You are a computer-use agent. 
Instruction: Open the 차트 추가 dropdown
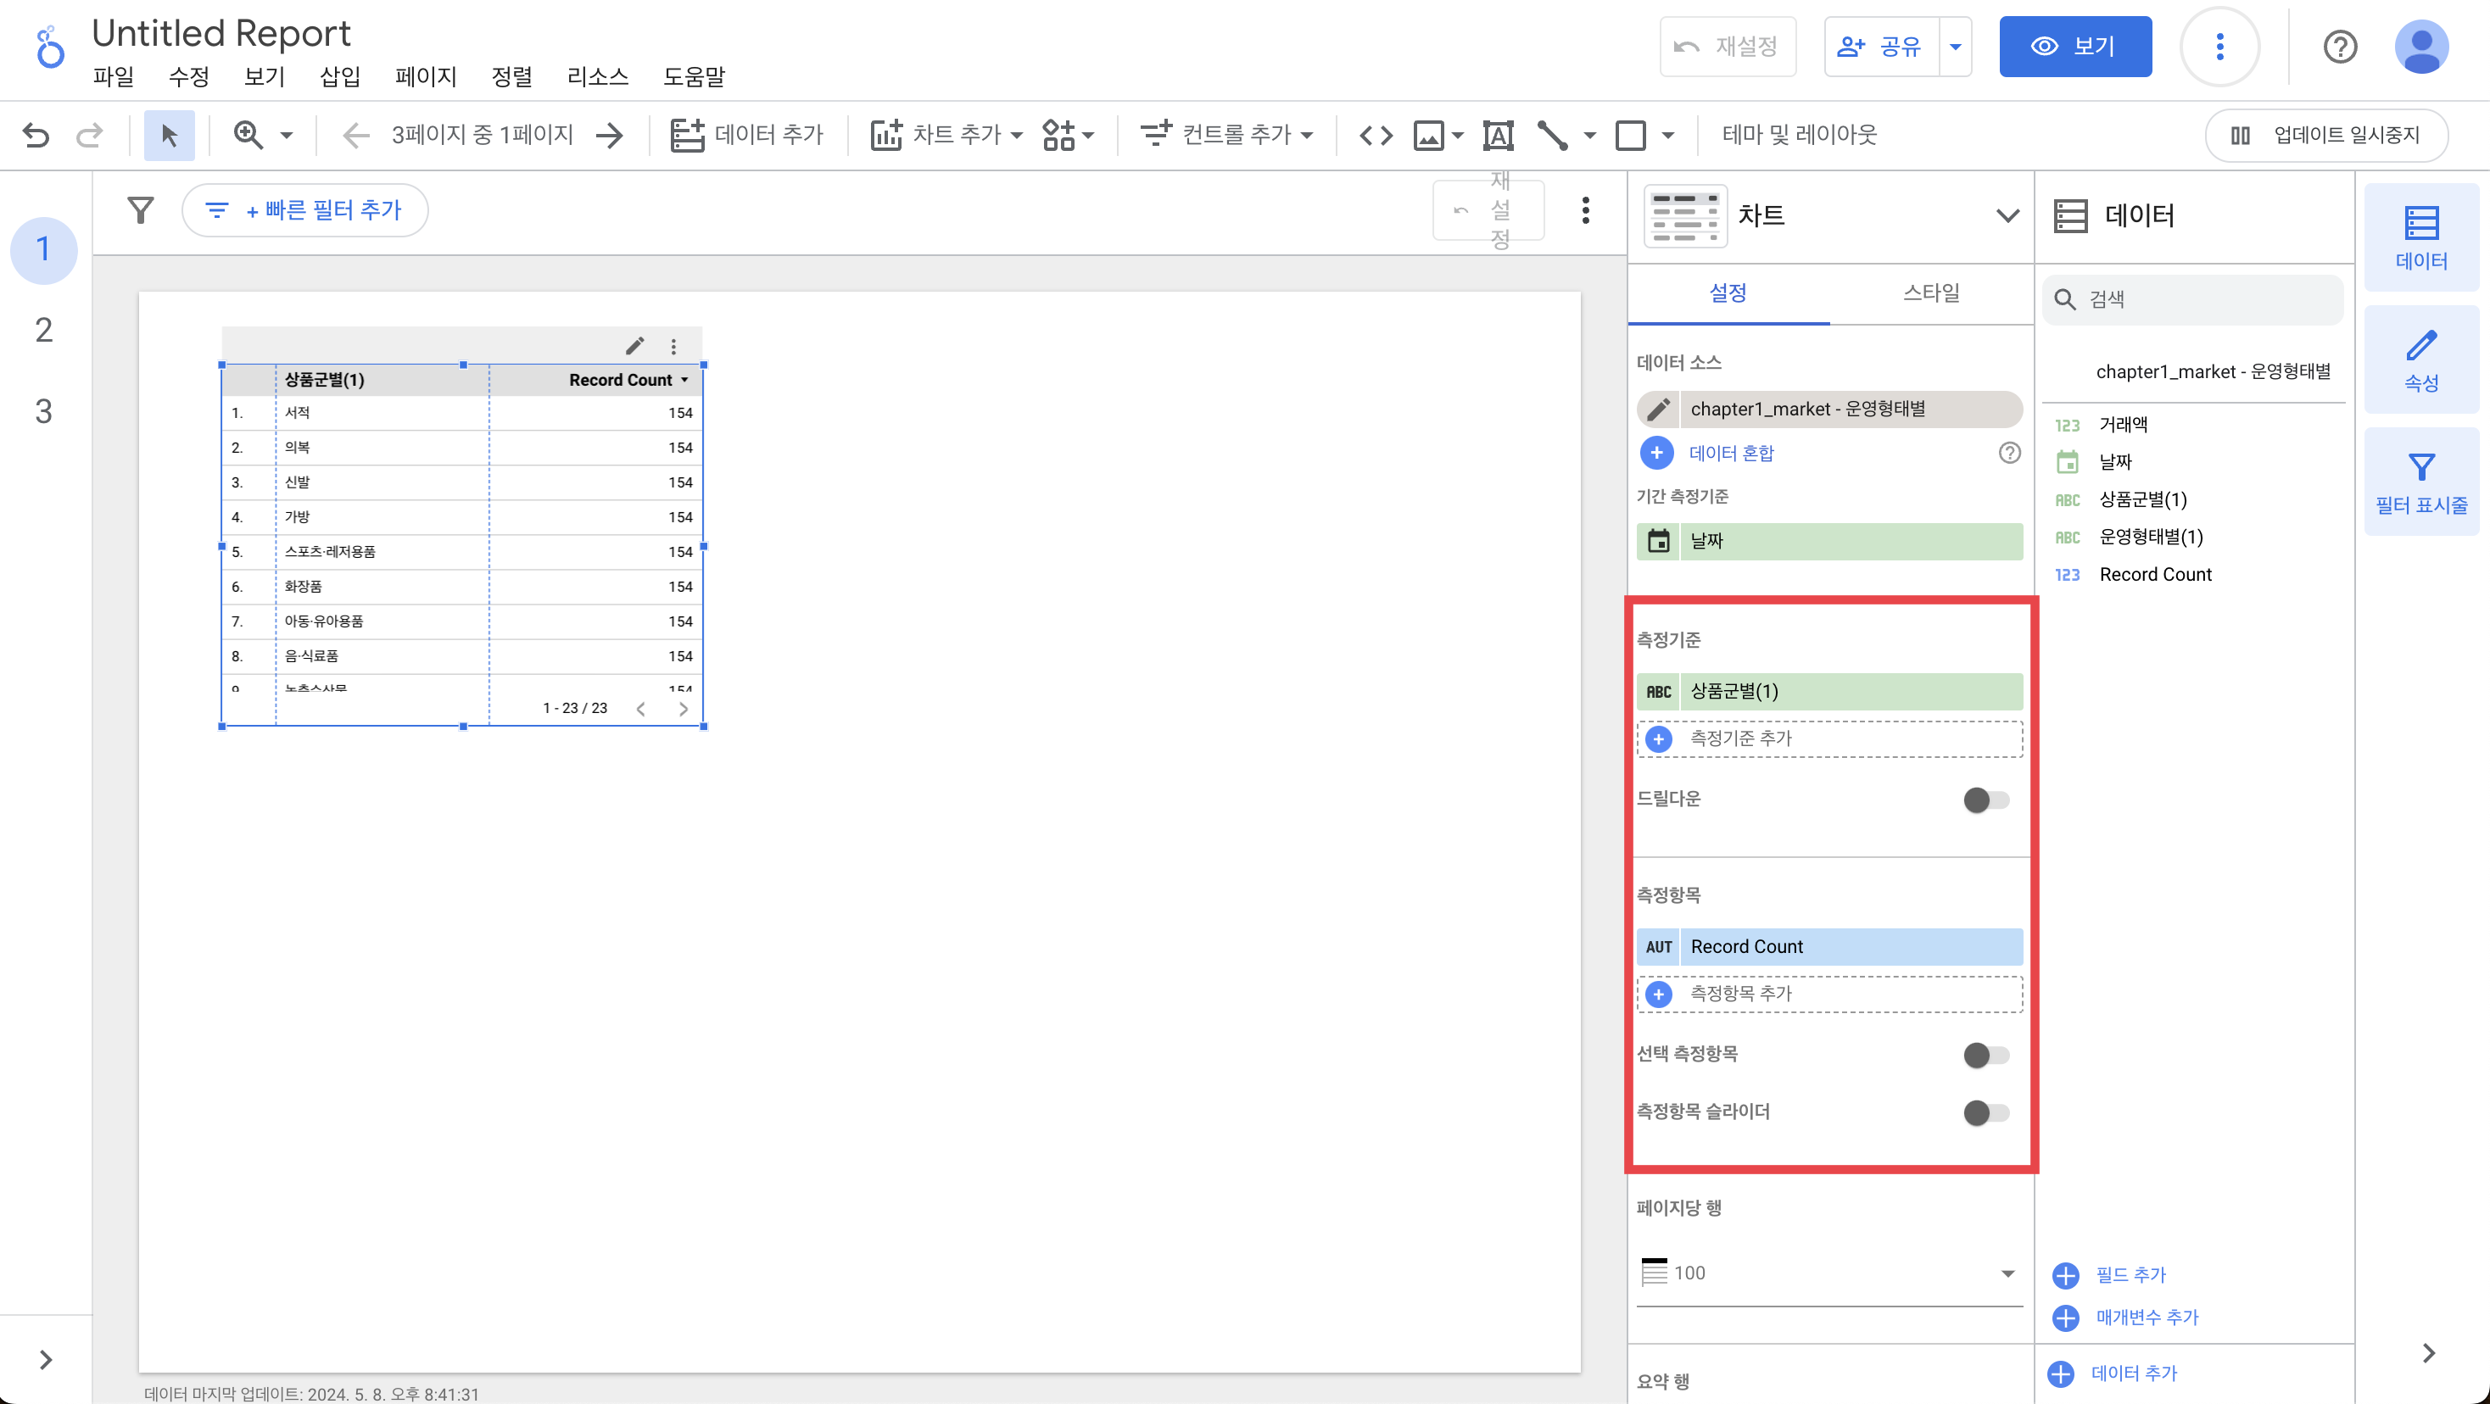(x=946, y=134)
